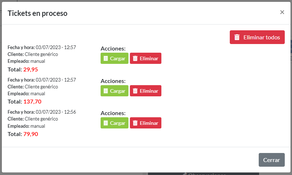The height and width of the screenshot is (175, 292).
Task: Click the red total amount 137,70
Action: coord(32,102)
